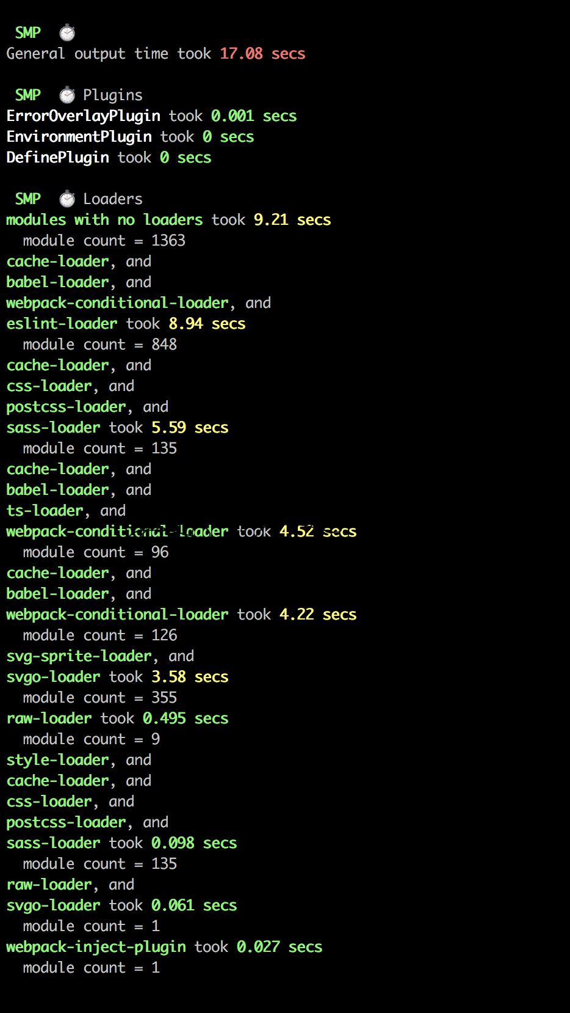
Task: Click the red 17.08 secs total time
Action: coord(262,54)
